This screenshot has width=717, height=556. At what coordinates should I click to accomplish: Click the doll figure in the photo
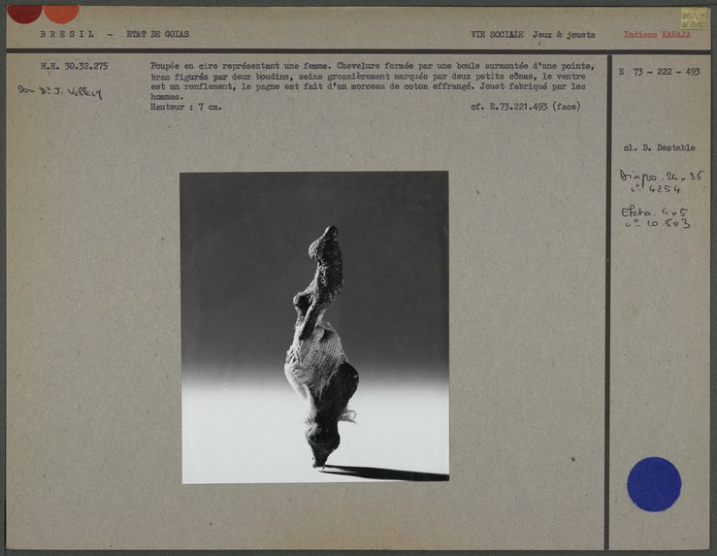321,349
